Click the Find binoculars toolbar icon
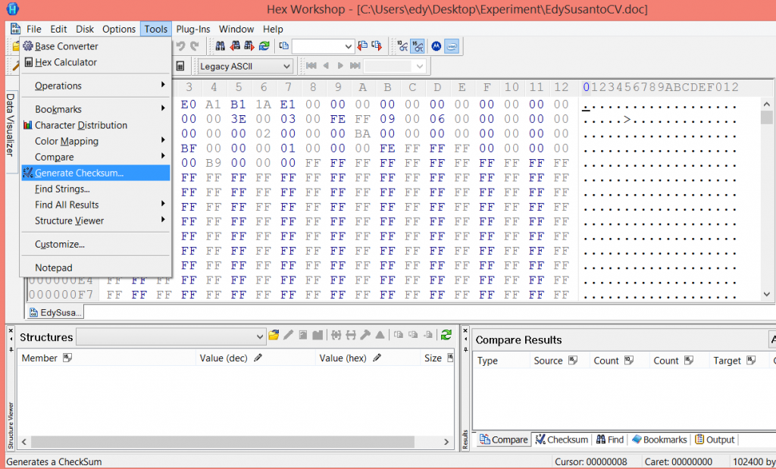This screenshot has width=776, height=469. click(221, 46)
